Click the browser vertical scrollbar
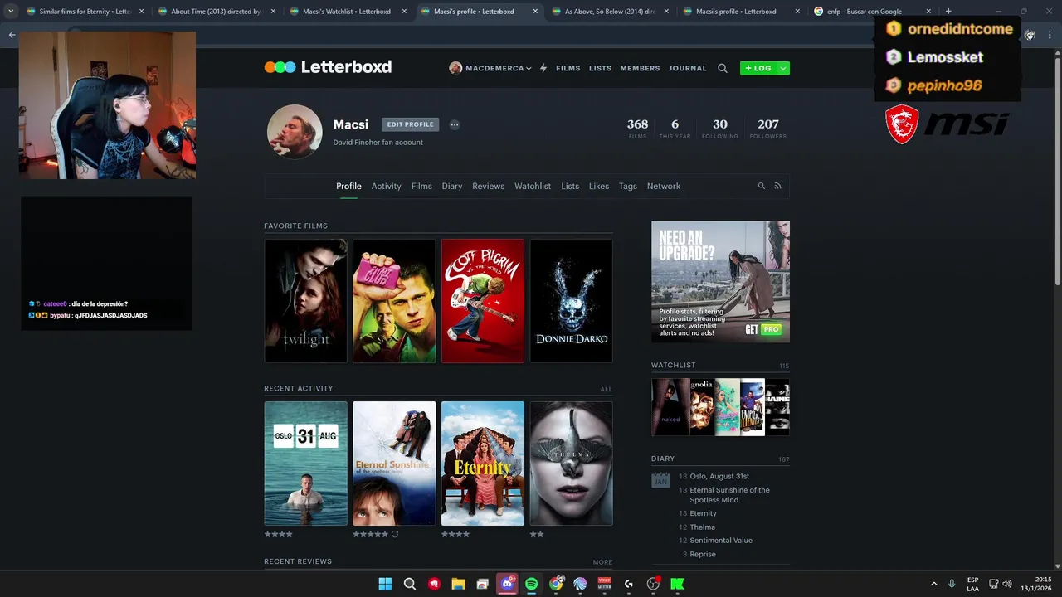This screenshot has height=597, width=1062. pyautogui.click(x=1057, y=174)
